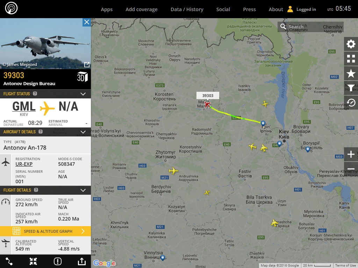Center map on aircraft with the arrows icon
358x268 pixels.
[33, 261]
